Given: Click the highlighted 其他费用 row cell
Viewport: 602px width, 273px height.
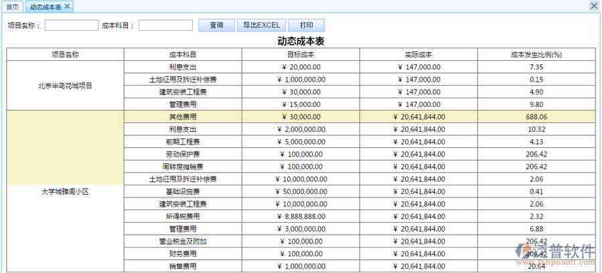Looking at the screenshot, I should [x=183, y=116].
